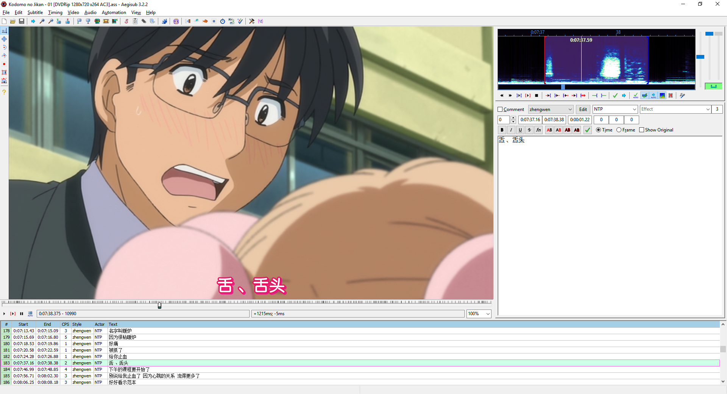Select the Drag subtitles visual tool

(x=4, y=39)
